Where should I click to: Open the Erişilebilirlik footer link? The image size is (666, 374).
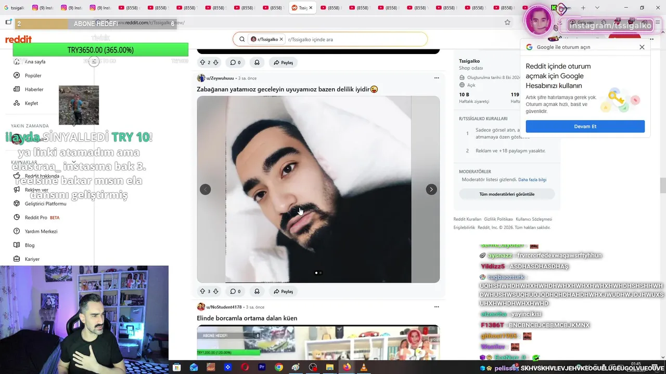pos(464,228)
